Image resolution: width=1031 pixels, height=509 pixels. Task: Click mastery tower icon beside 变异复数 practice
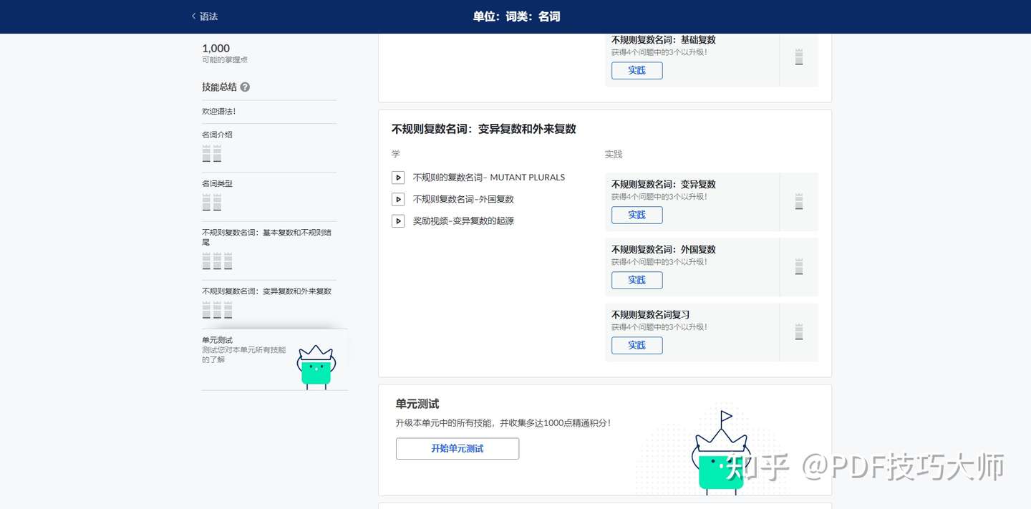click(x=799, y=201)
